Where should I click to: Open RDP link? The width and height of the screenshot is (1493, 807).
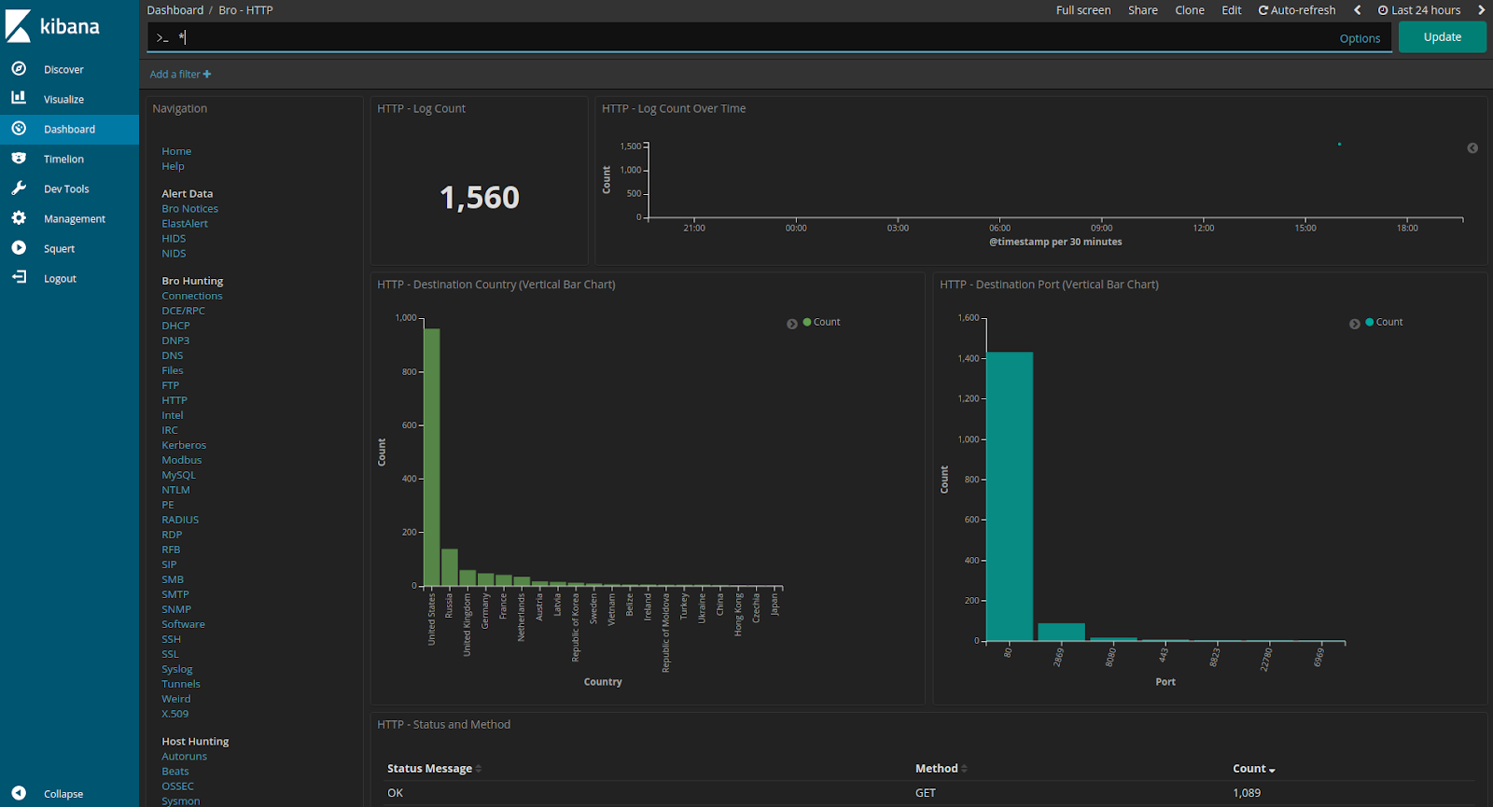(172, 535)
